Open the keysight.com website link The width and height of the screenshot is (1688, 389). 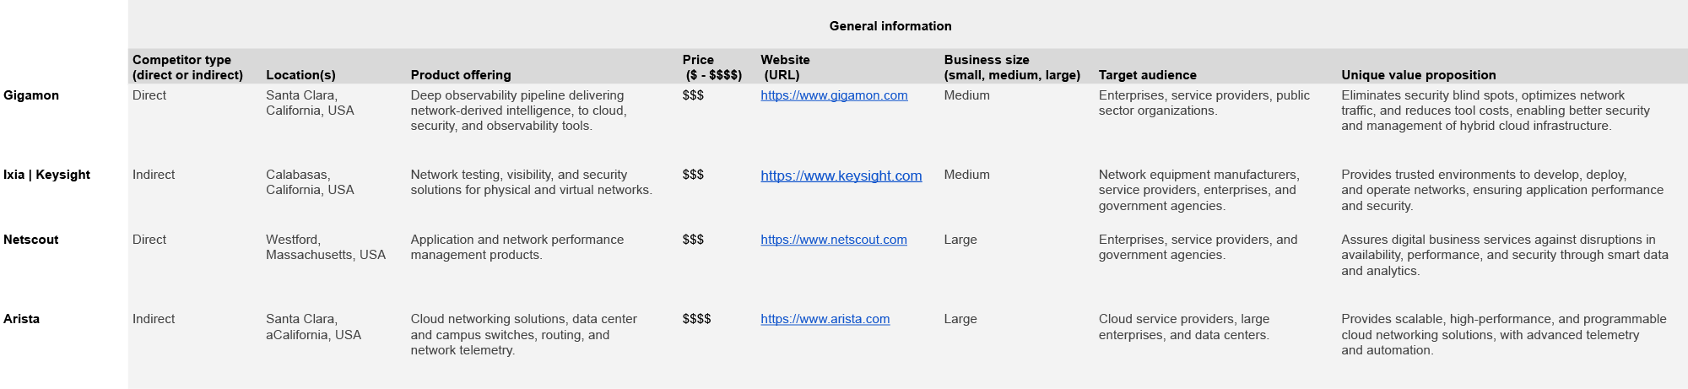(x=841, y=176)
